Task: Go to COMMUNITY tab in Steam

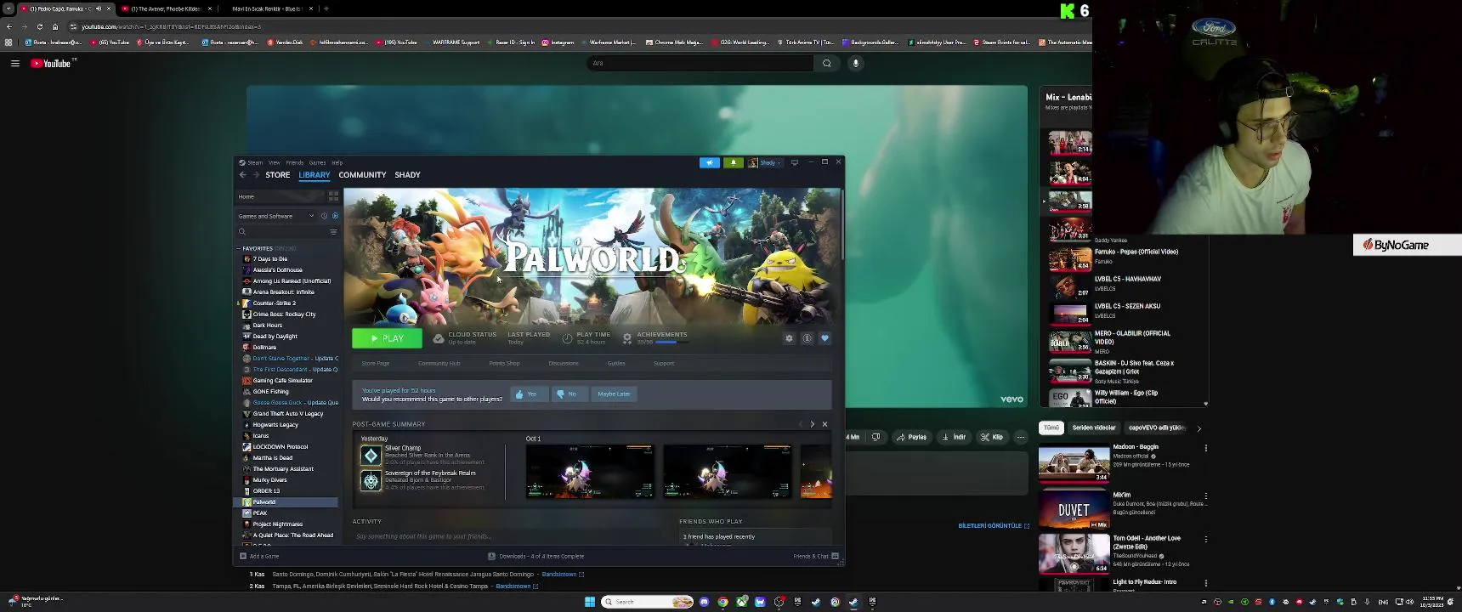Action: [x=362, y=174]
